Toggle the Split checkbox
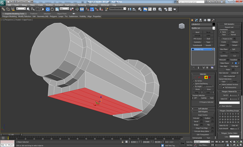The height and width of the screenshot is (147, 243). 230,49
